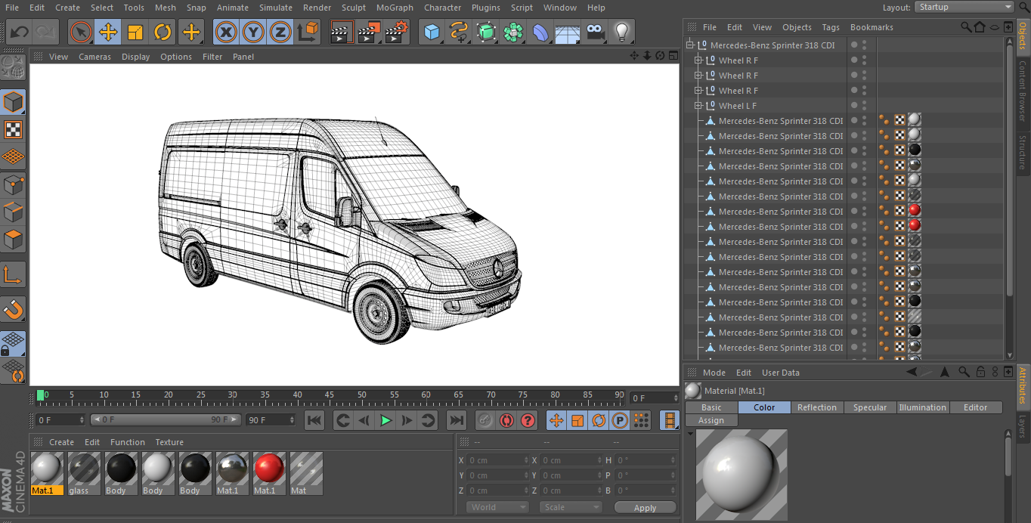Screen dimensions: 1031x523
Task: Toggle visibility dot of Wheel L F
Action: (x=854, y=104)
